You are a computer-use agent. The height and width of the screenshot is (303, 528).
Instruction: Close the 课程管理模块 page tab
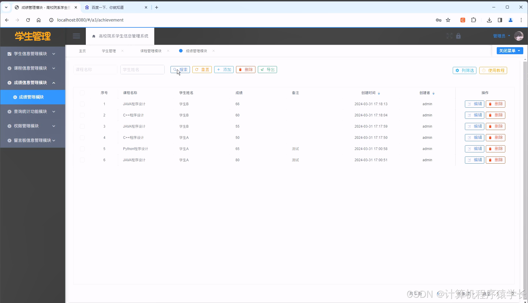(168, 51)
